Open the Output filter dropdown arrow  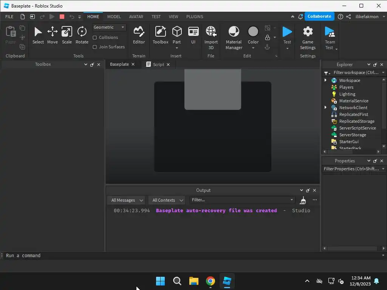[291, 200]
